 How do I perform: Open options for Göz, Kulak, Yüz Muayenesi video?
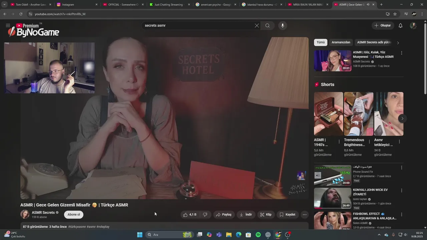point(402,53)
